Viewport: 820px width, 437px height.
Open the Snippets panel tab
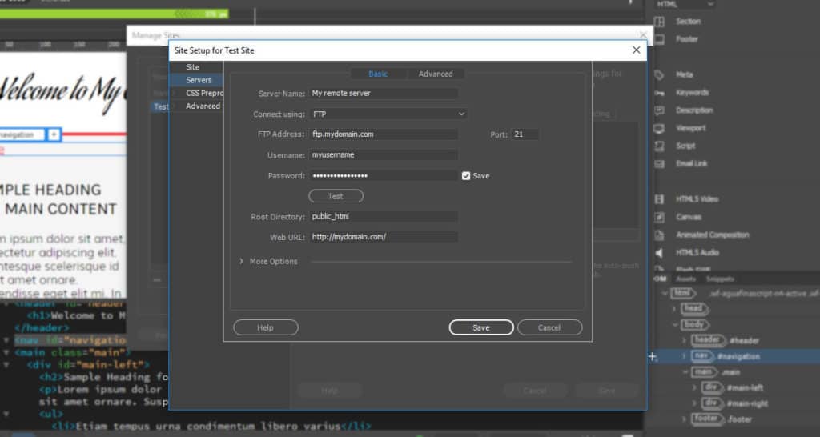click(720, 279)
